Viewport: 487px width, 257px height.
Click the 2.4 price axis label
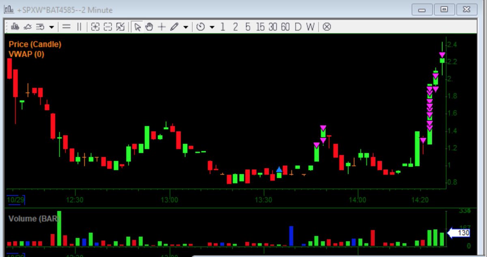click(452, 44)
